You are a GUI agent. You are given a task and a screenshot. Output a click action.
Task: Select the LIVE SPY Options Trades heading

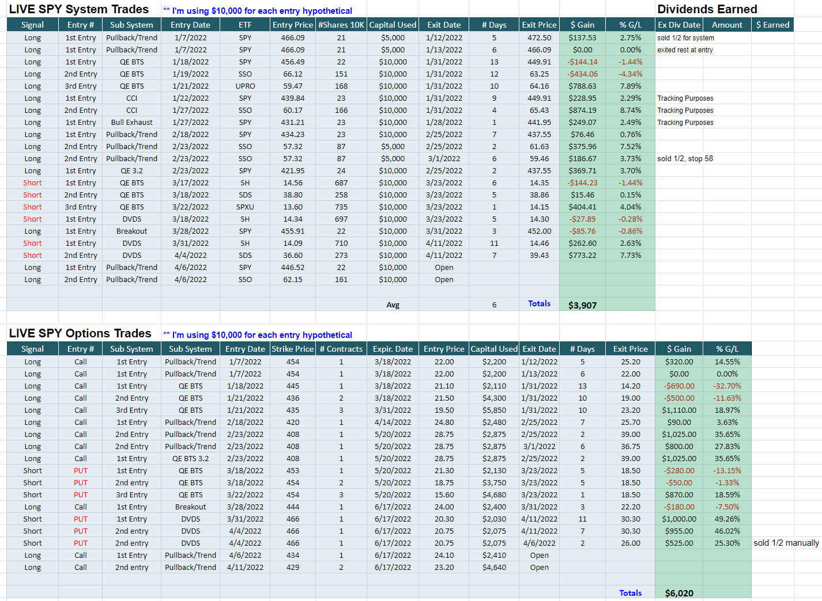pos(80,333)
